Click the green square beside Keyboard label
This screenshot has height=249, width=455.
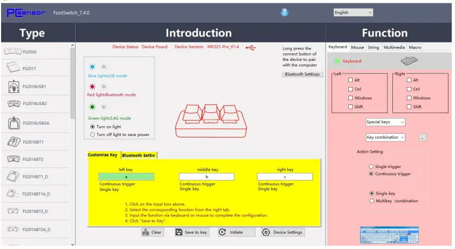point(337,61)
